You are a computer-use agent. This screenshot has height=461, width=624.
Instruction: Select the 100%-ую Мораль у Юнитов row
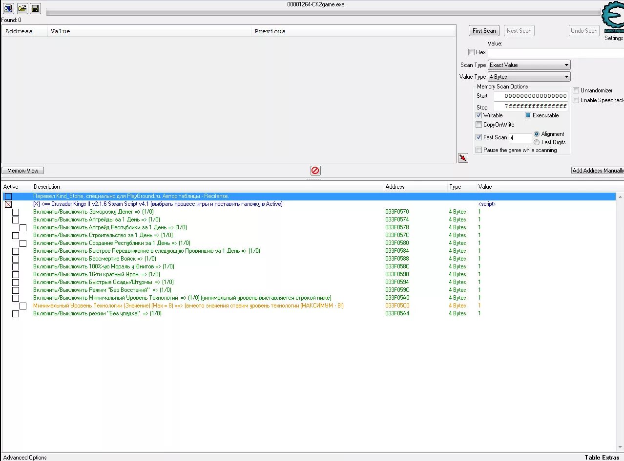tap(308, 266)
